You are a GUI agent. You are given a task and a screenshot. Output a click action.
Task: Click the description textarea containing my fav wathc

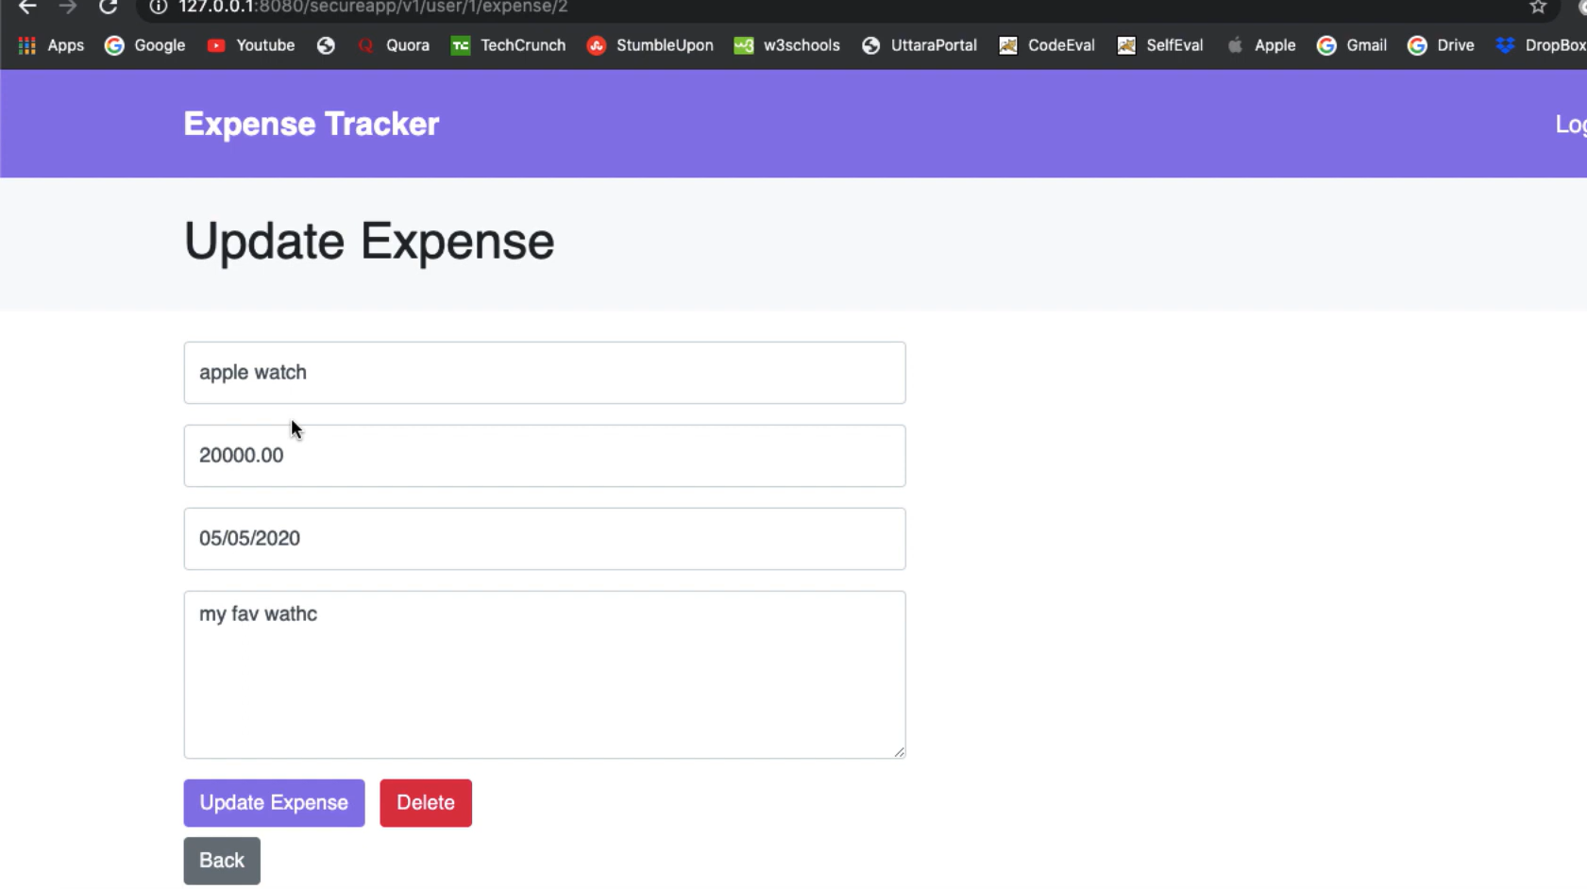click(x=545, y=674)
